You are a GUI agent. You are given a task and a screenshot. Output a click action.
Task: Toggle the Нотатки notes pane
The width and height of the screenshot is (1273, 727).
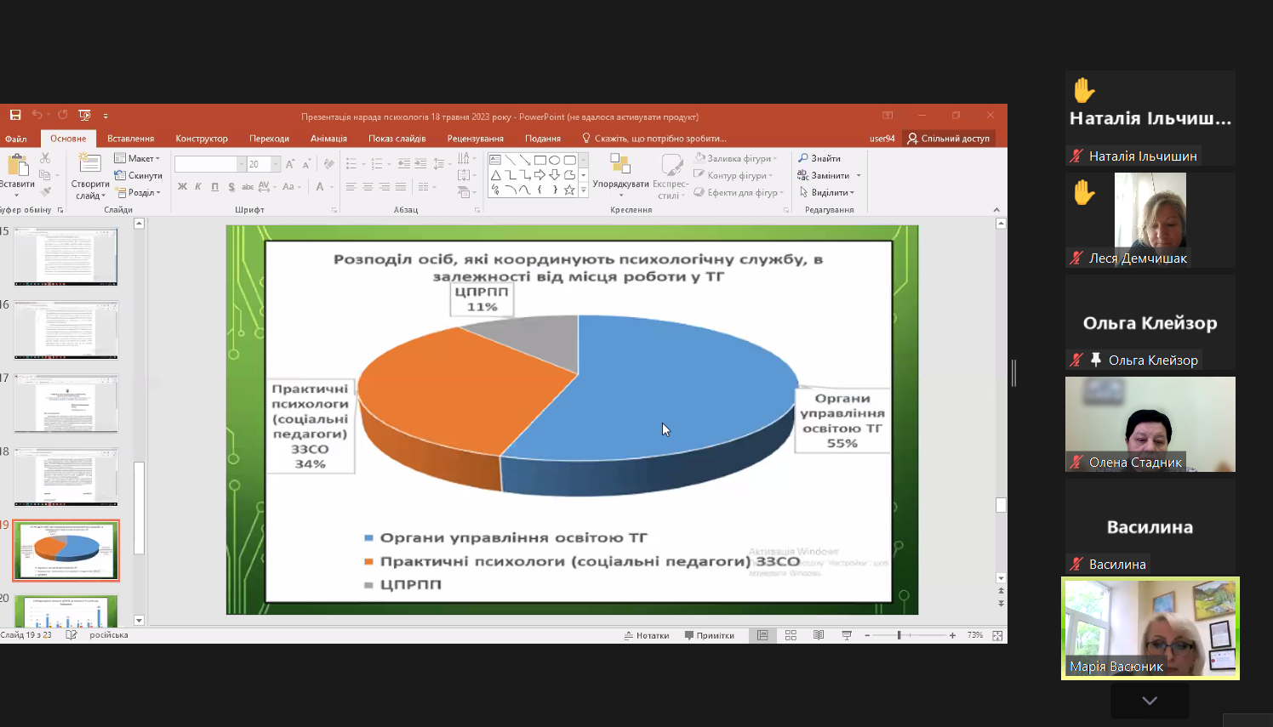click(647, 635)
